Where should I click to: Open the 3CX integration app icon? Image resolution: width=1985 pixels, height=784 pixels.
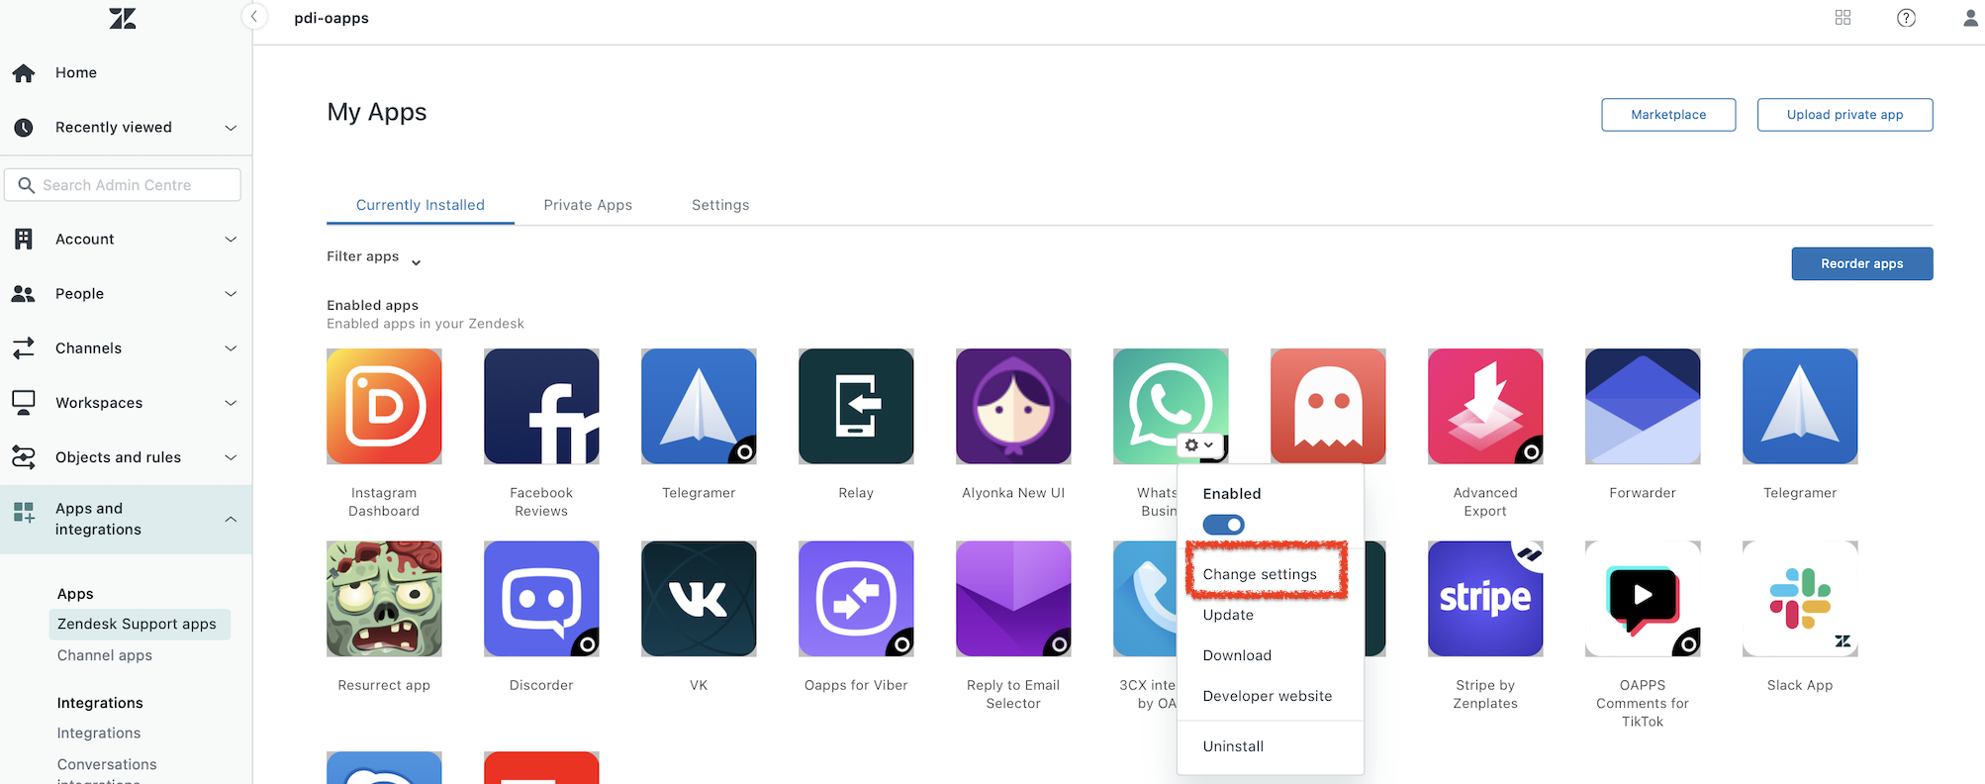tap(1145, 598)
